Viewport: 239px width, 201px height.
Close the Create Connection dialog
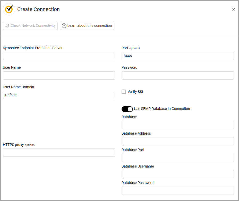point(234,9)
